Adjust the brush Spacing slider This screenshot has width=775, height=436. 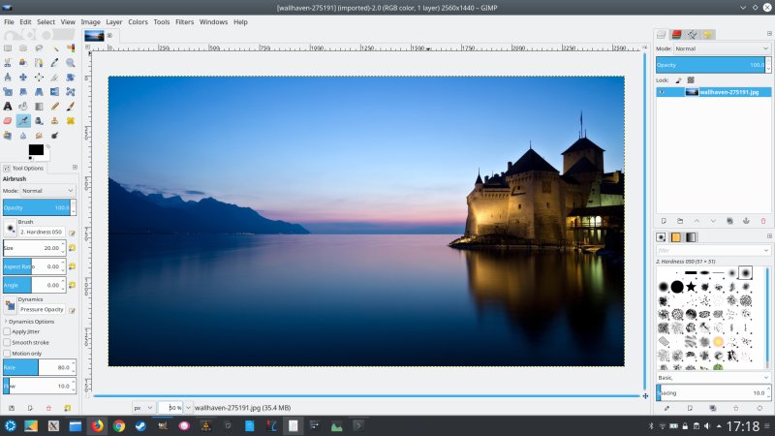point(713,393)
